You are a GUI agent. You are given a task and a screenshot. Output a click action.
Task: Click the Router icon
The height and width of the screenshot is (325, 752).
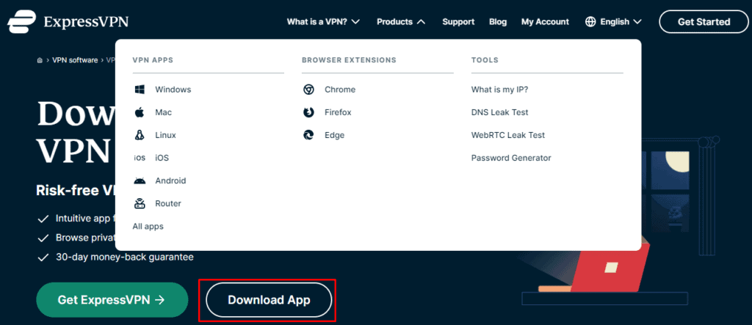click(x=140, y=203)
